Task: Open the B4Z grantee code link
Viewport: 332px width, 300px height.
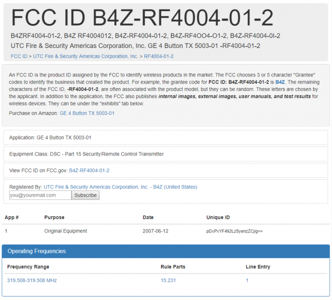Action: 280,81
